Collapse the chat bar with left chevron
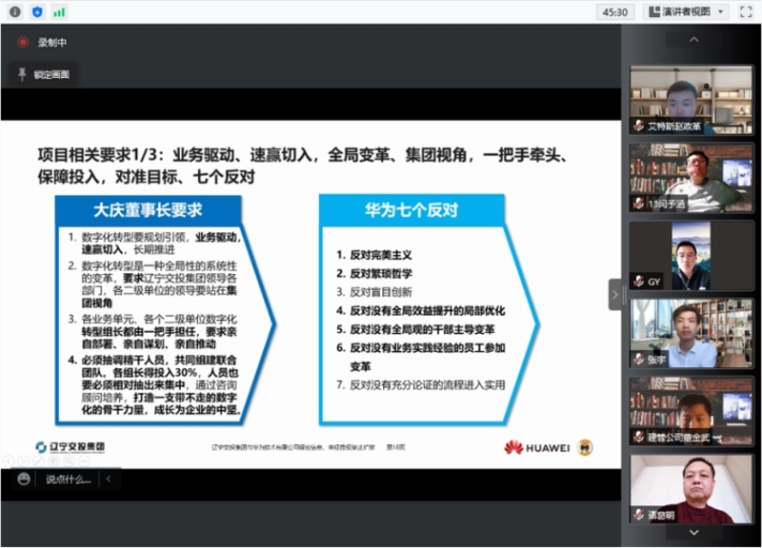Screen dimensions: 762x548 point(109,479)
